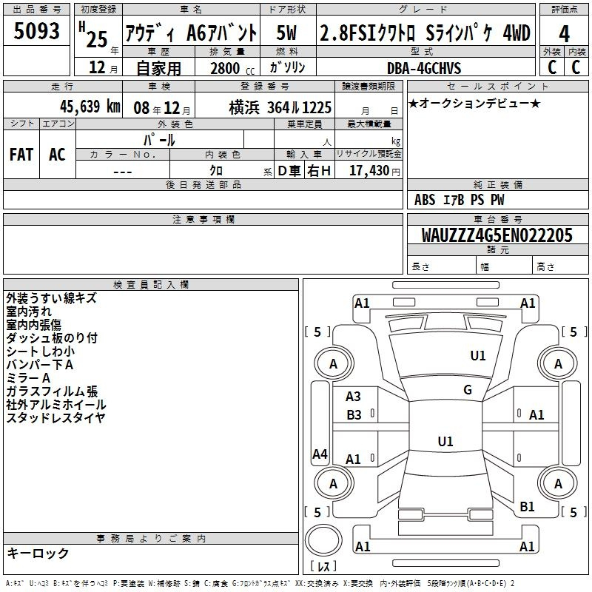The image size is (592, 592).
Task: Click the 後日発送部品 header
Action: pyautogui.click(x=203, y=184)
